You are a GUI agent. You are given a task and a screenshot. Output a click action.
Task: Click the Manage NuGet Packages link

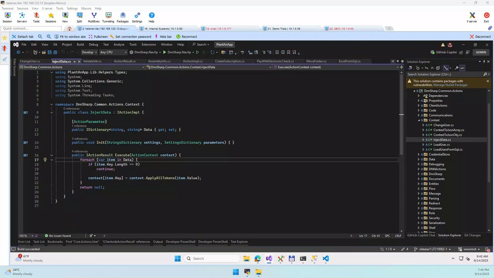point(450,85)
